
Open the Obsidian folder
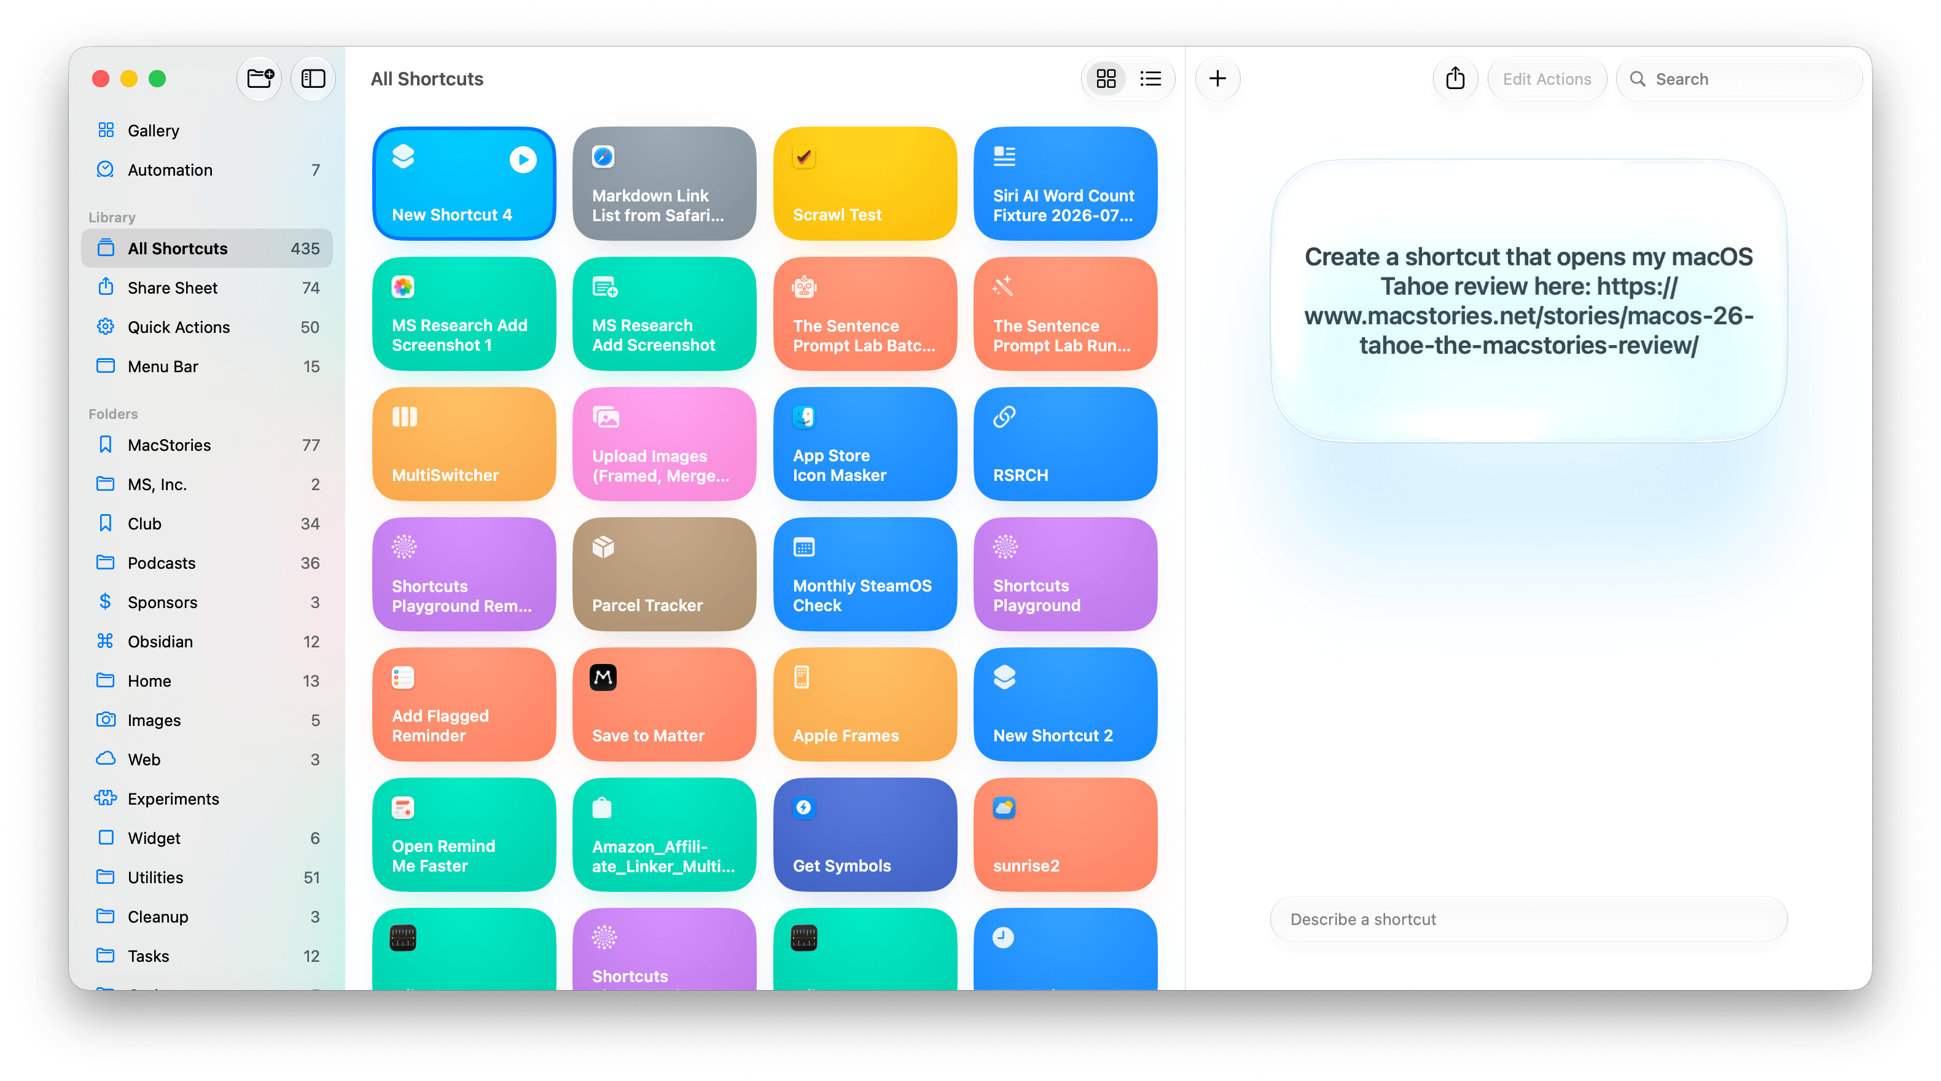click(x=206, y=641)
